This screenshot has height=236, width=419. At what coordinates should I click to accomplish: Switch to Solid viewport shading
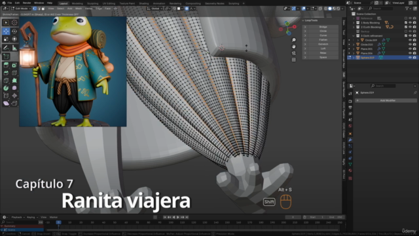click(x=330, y=9)
